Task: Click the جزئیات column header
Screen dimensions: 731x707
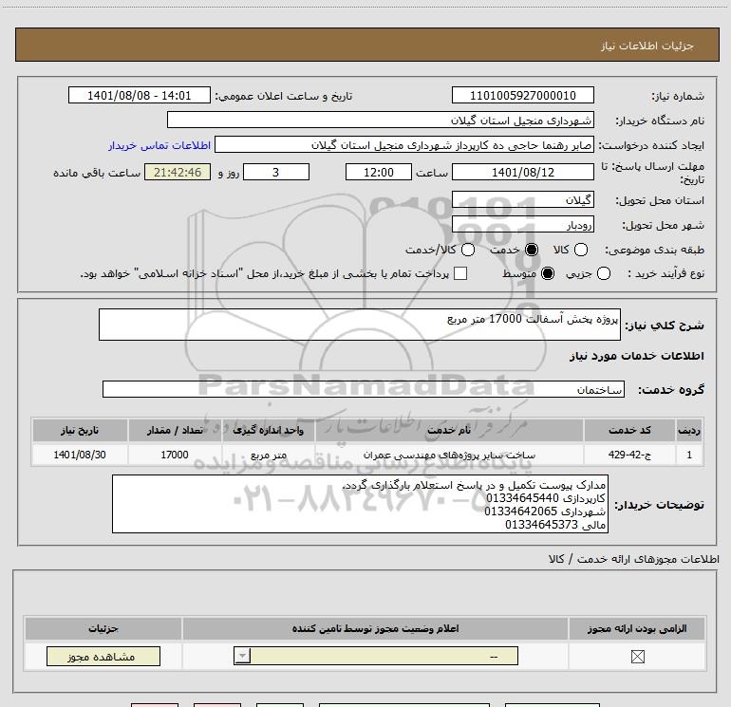Action: click(103, 628)
